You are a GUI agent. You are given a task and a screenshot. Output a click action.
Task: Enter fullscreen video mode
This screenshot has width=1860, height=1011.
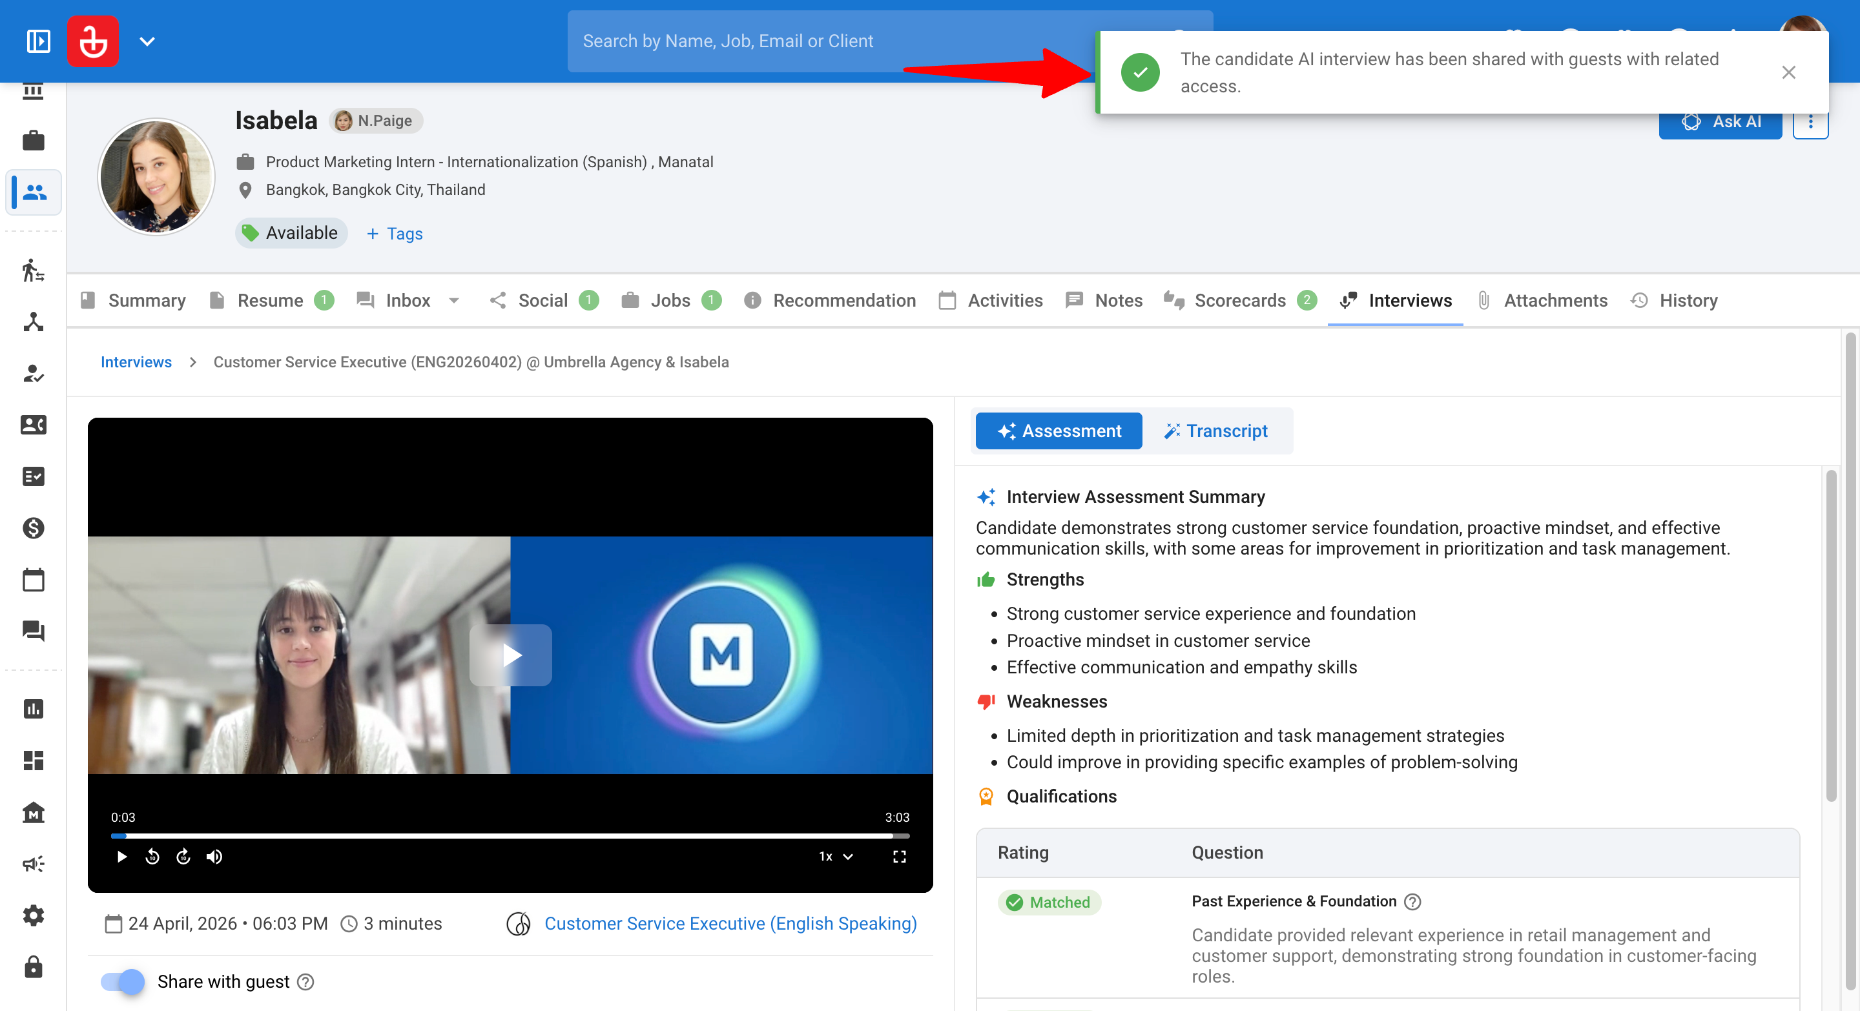pos(899,857)
